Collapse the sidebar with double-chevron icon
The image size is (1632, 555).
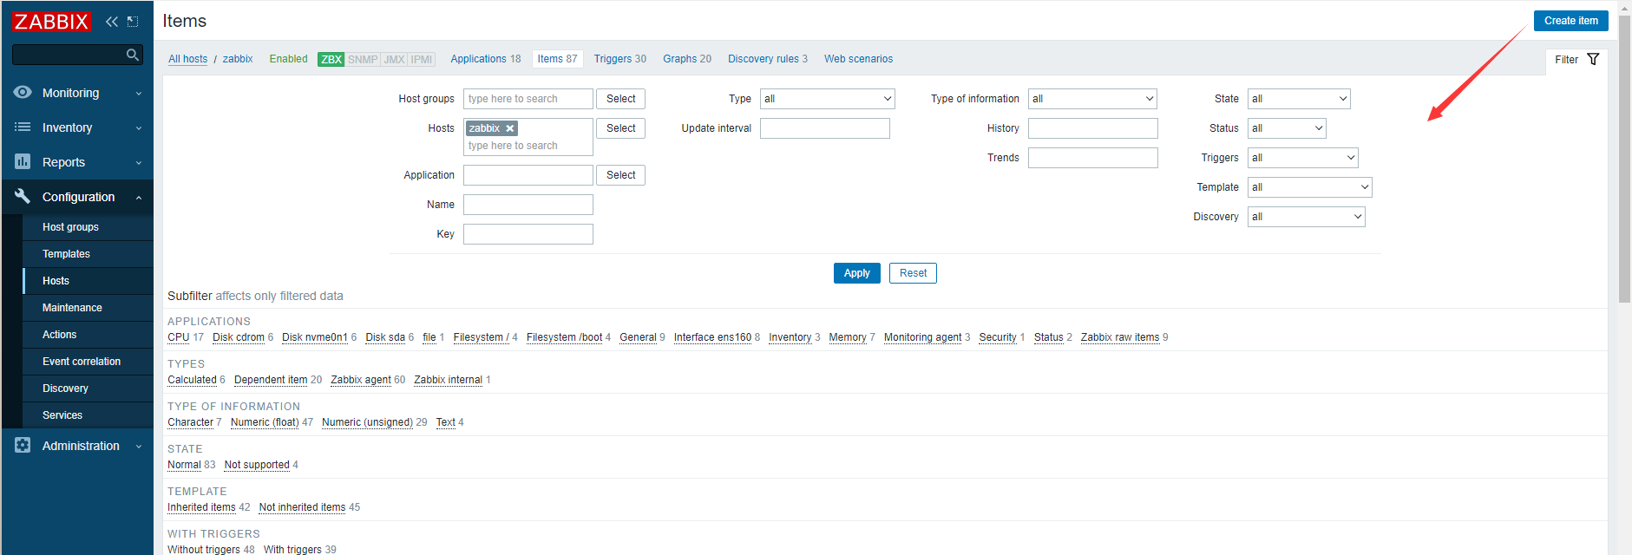(112, 21)
